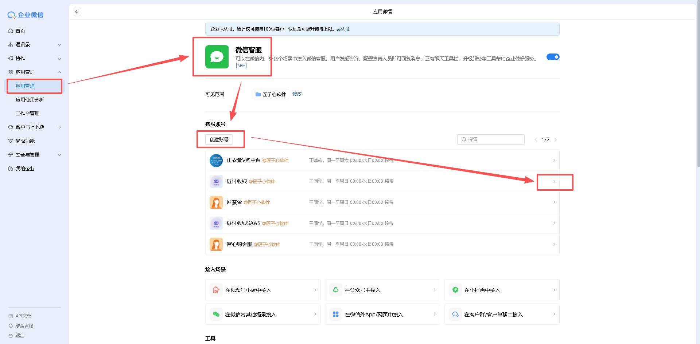Click the avatar of 匠茶舍 account
The height and width of the screenshot is (344, 700).
pyautogui.click(x=216, y=202)
